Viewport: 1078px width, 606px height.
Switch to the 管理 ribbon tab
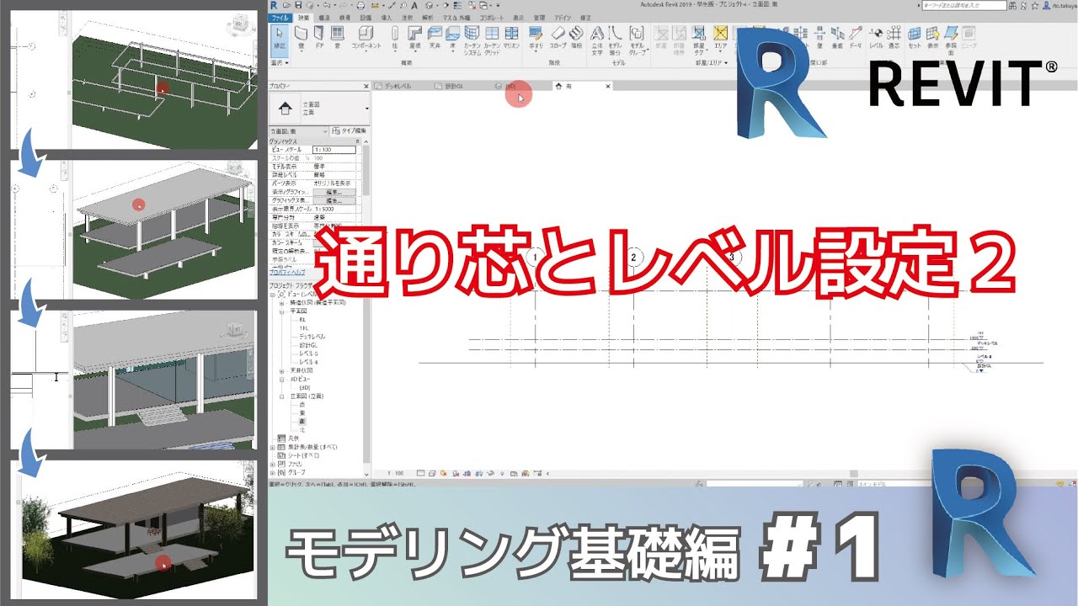pos(539,17)
